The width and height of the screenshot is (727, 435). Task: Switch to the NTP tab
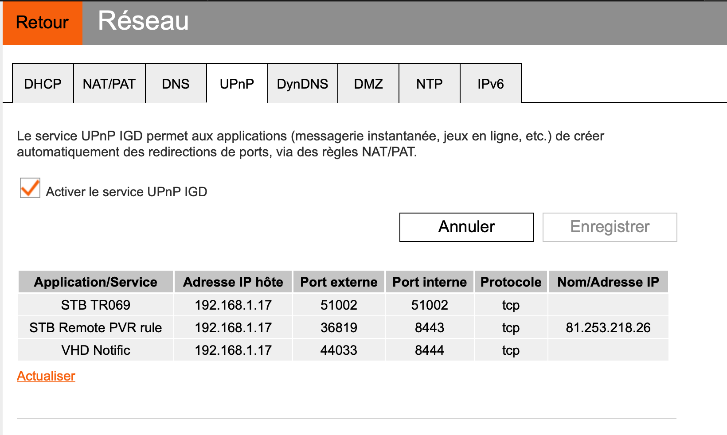[429, 84]
